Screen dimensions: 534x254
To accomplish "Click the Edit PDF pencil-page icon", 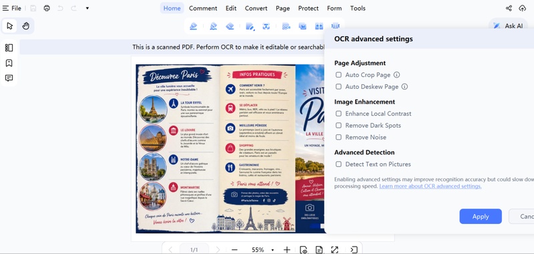I will click(x=250, y=26).
